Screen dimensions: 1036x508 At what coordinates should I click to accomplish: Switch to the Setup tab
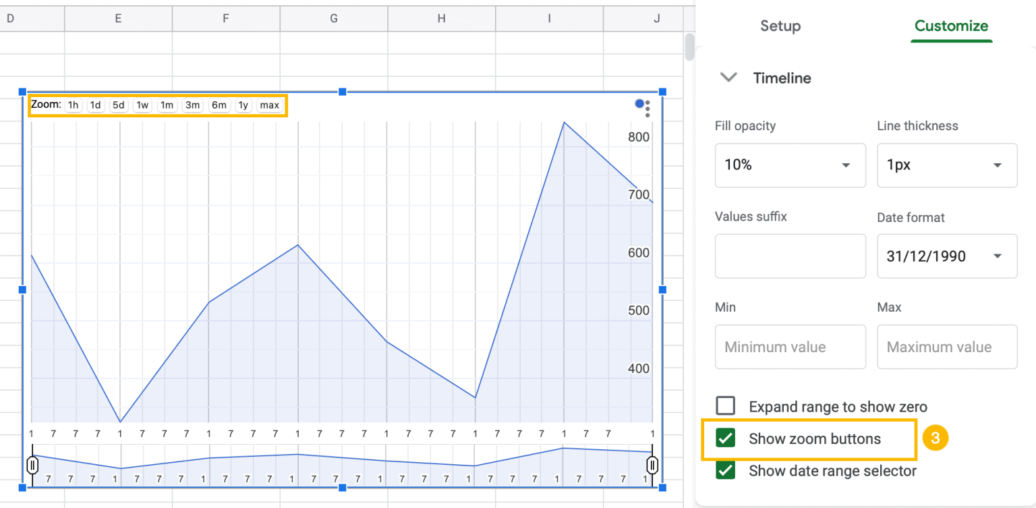coord(780,26)
